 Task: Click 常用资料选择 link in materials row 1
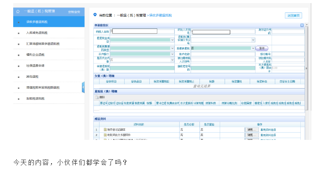click(x=268, y=130)
